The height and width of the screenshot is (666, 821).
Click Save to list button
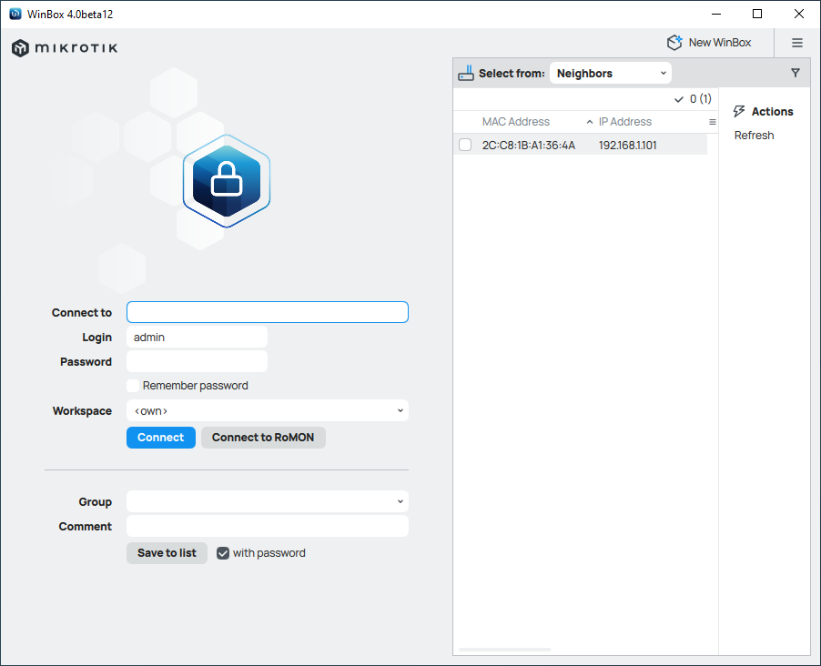coord(167,553)
